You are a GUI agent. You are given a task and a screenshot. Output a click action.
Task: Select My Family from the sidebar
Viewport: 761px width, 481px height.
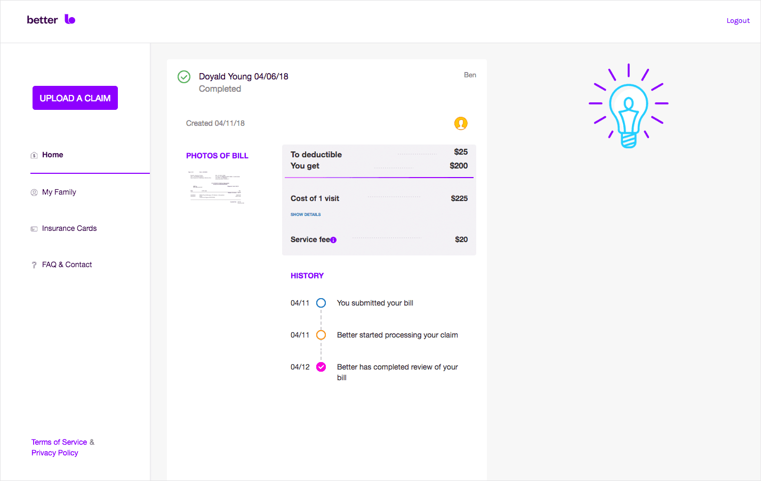click(59, 192)
